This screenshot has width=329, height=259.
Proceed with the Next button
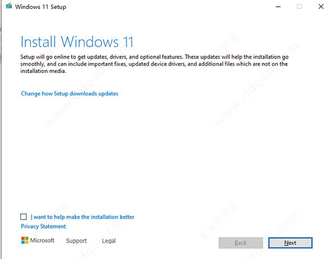pos(290,243)
